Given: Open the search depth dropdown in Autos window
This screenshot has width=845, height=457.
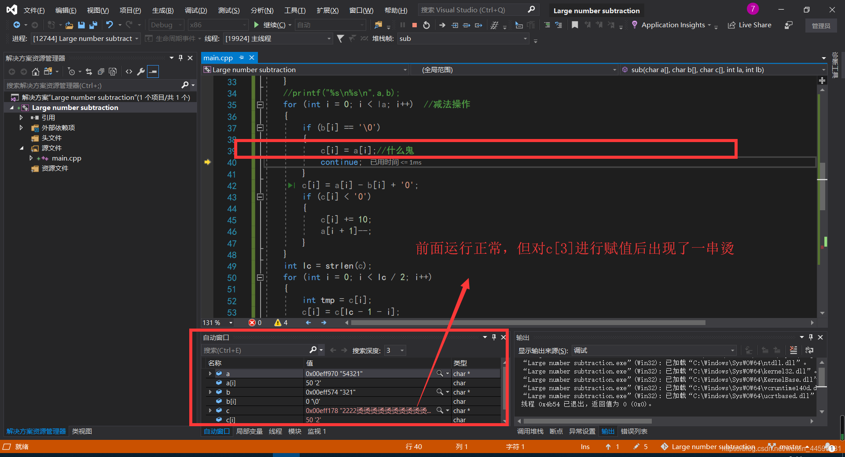Looking at the screenshot, I should point(395,350).
